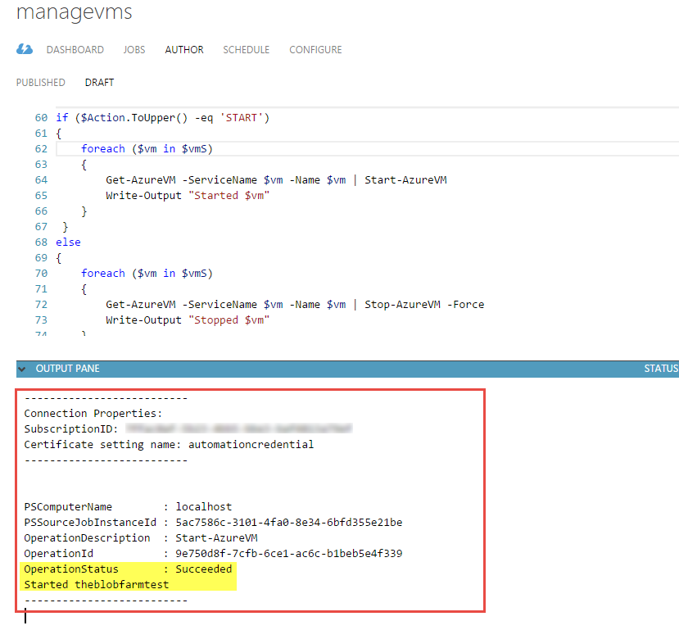Click the "Stopped $vm" string on line 73
This screenshot has height=630, width=679.
click(229, 320)
